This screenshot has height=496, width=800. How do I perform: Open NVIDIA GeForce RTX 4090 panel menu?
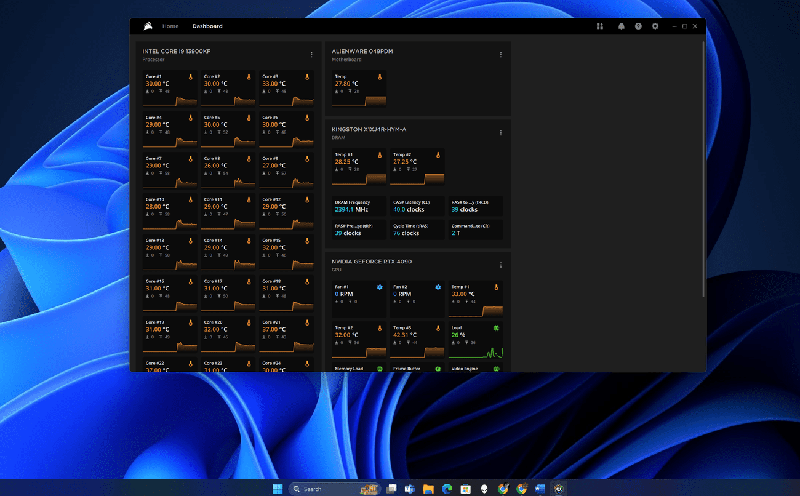point(500,265)
